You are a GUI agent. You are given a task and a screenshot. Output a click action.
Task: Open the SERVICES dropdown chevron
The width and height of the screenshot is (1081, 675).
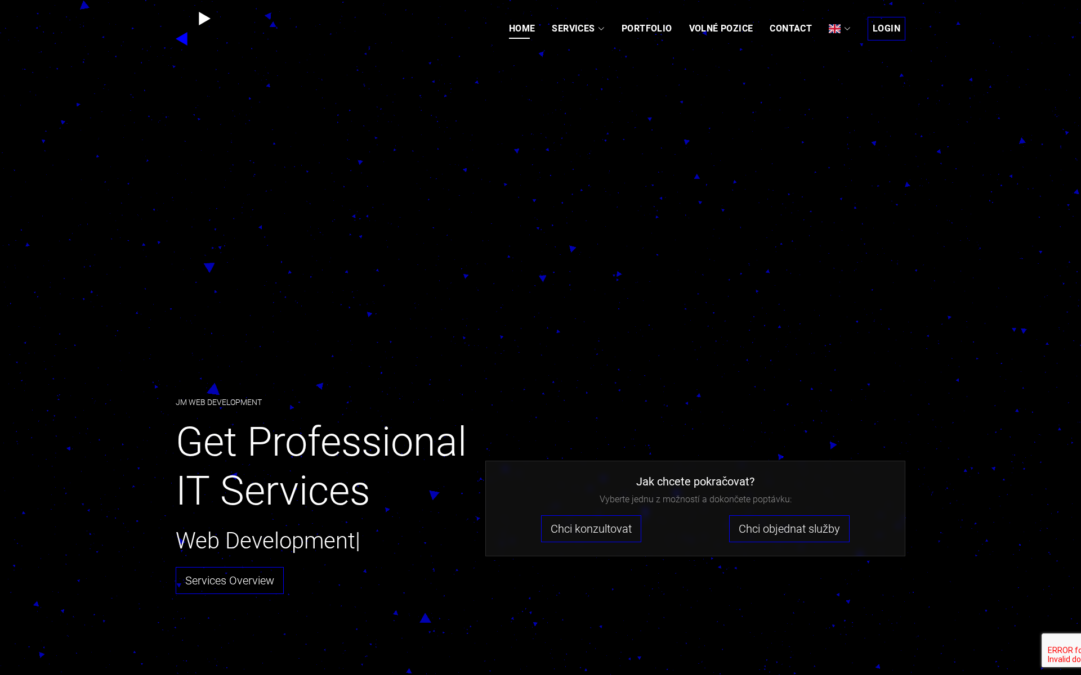pos(601,29)
